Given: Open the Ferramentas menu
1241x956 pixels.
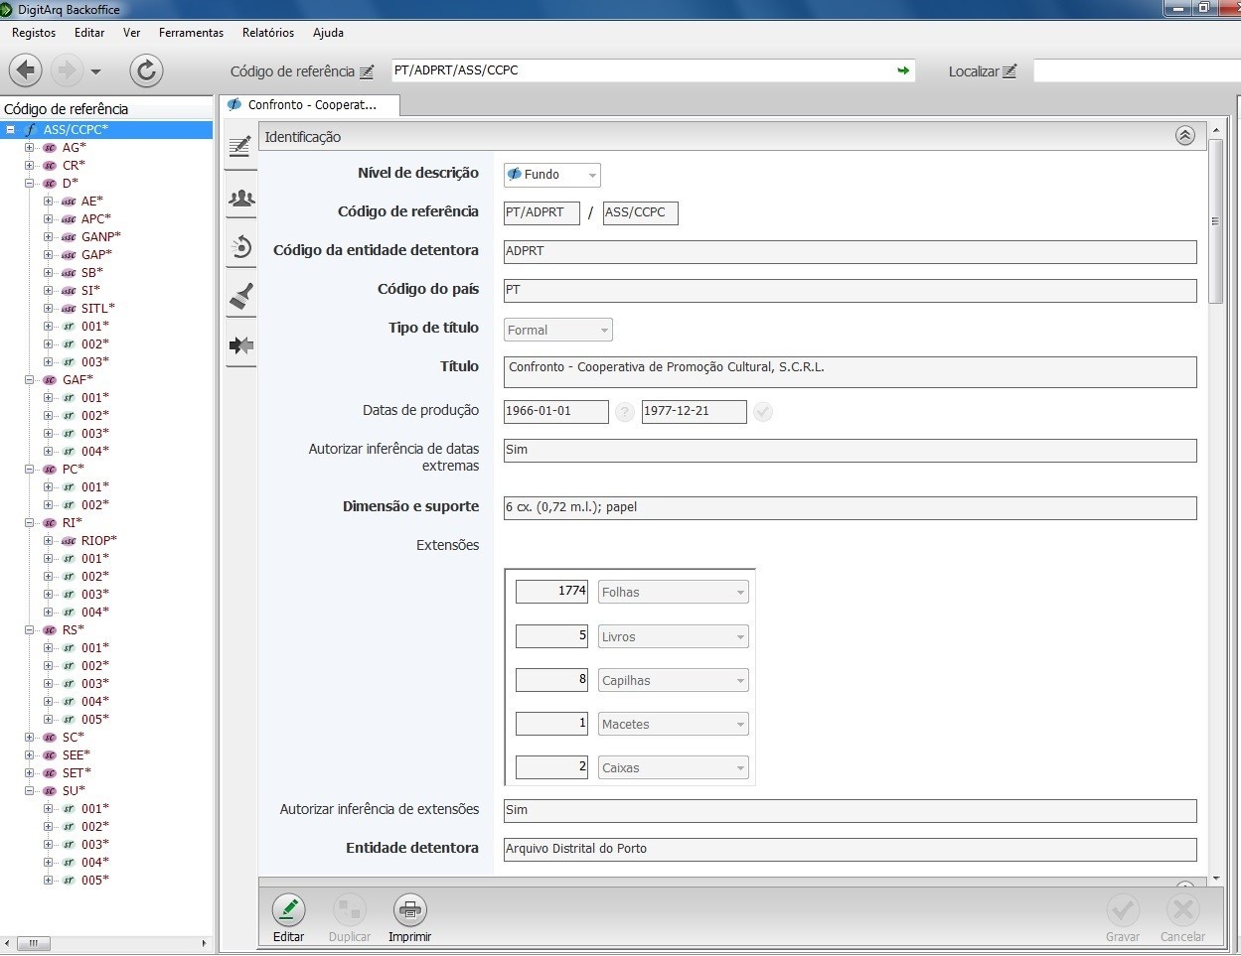Looking at the screenshot, I should pos(191,33).
